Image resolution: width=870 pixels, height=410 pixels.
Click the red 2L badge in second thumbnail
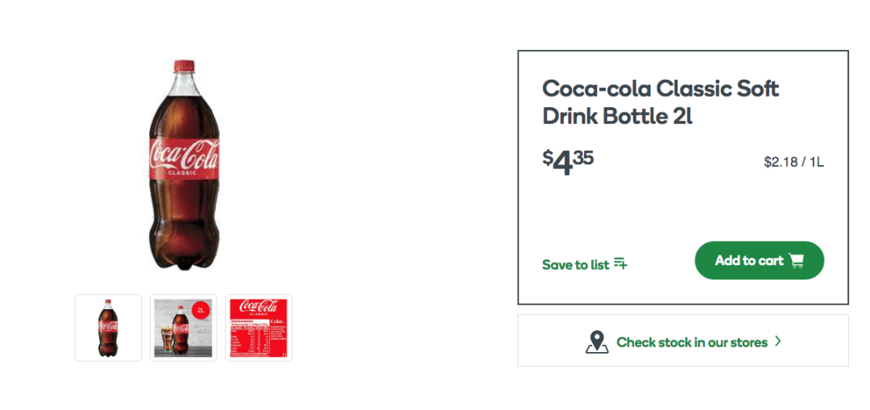(201, 311)
